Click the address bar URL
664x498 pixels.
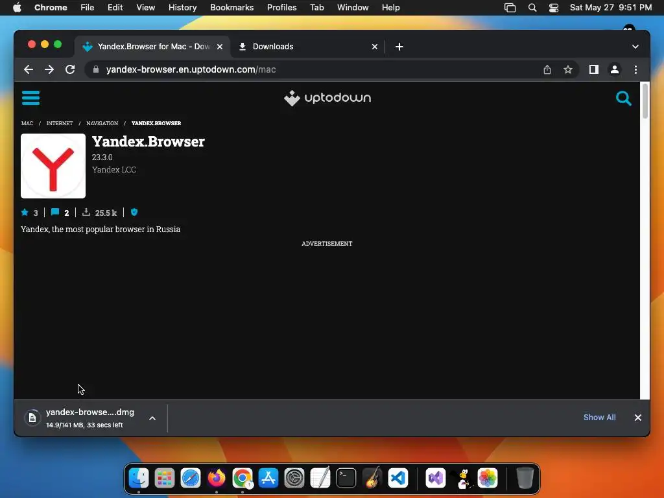pos(191,69)
